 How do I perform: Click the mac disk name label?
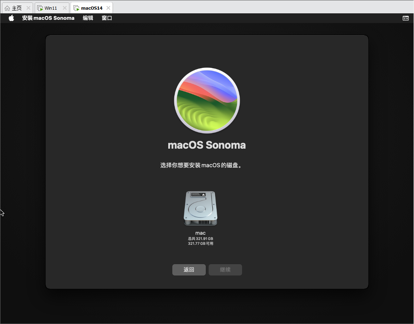pyautogui.click(x=201, y=233)
